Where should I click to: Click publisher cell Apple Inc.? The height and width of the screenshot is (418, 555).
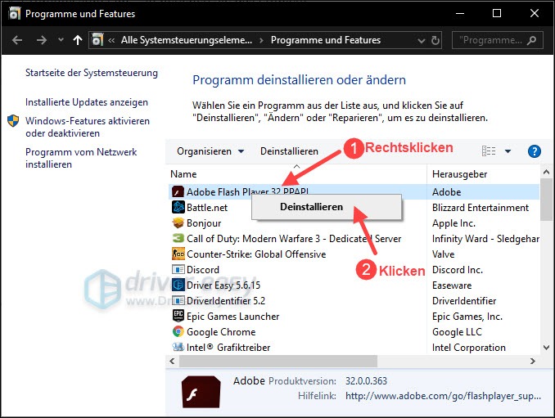[453, 223]
